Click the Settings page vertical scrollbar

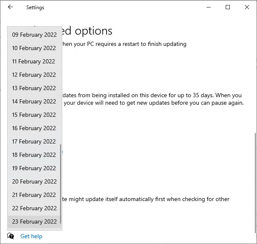click(x=255, y=183)
